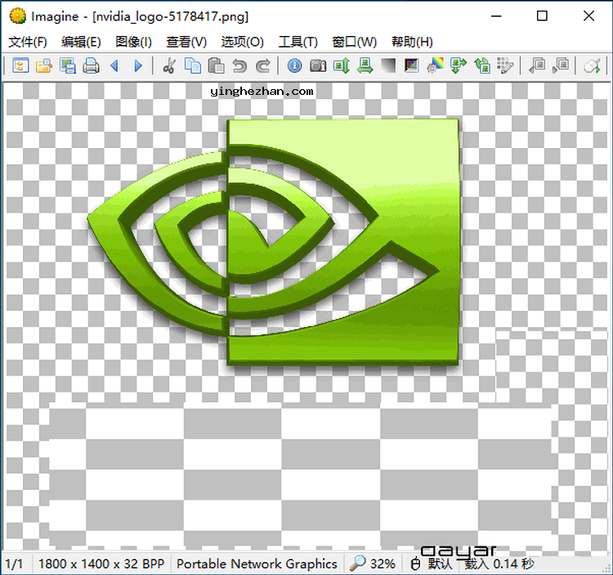Click the Copy icon in toolbar
This screenshot has height=575, width=613.
(193, 66)
